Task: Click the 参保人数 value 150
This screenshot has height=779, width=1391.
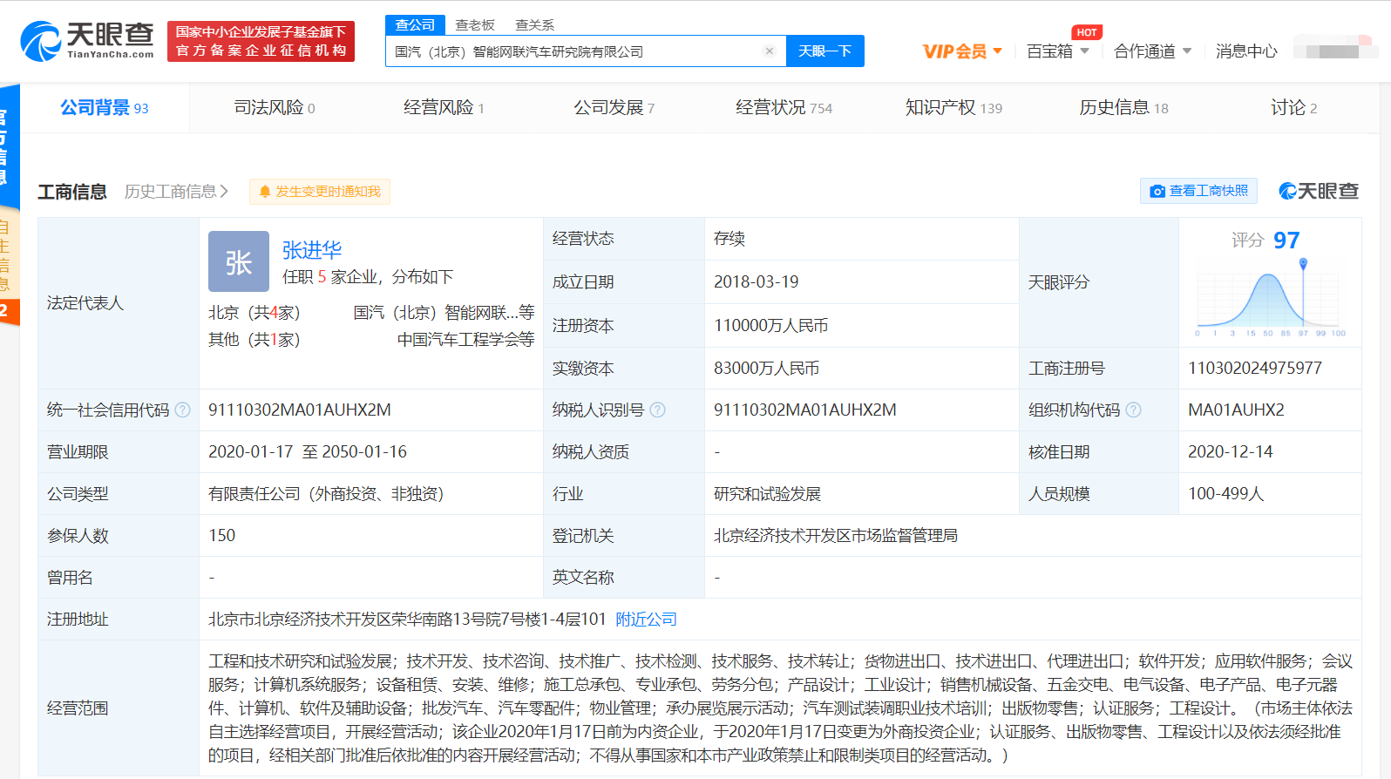Action: click(x=221, y=535)
